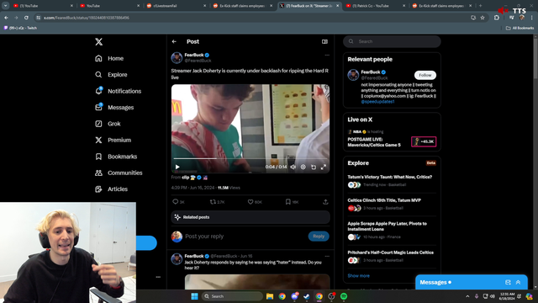The image size is (538, 303).
Task: Seek along the video progress bar
Action: pyautogui.click(x=251, y=159)
